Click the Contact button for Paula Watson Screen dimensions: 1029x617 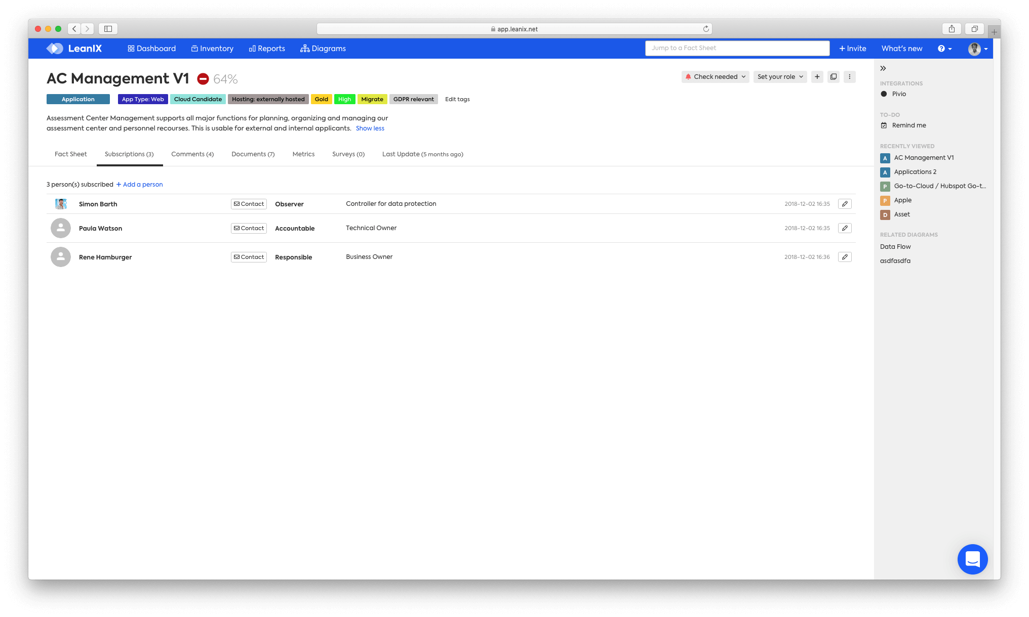coord(249,228)
